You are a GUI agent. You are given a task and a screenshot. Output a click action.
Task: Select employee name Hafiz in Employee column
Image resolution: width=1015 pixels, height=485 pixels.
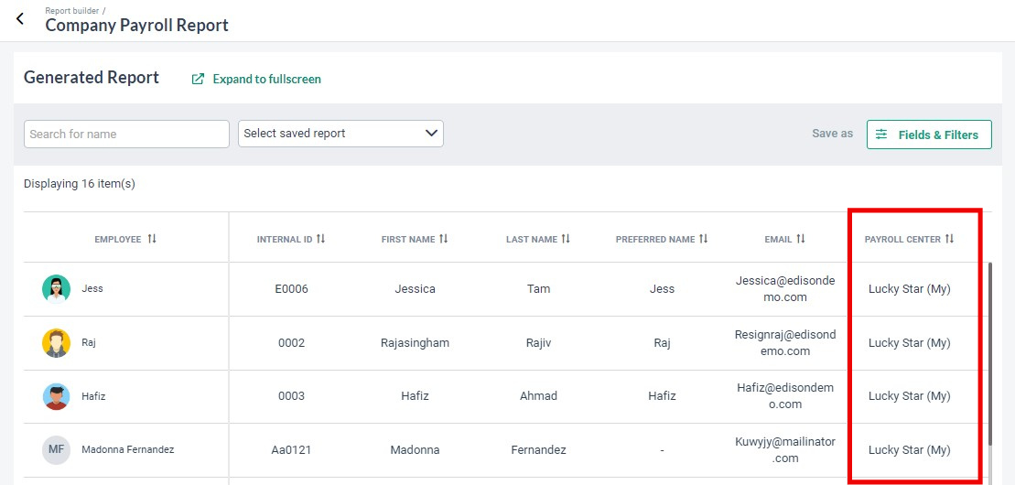93,396
